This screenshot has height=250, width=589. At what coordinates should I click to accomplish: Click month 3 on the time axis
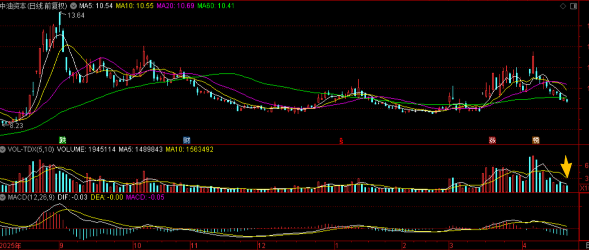tap(451, 246)
